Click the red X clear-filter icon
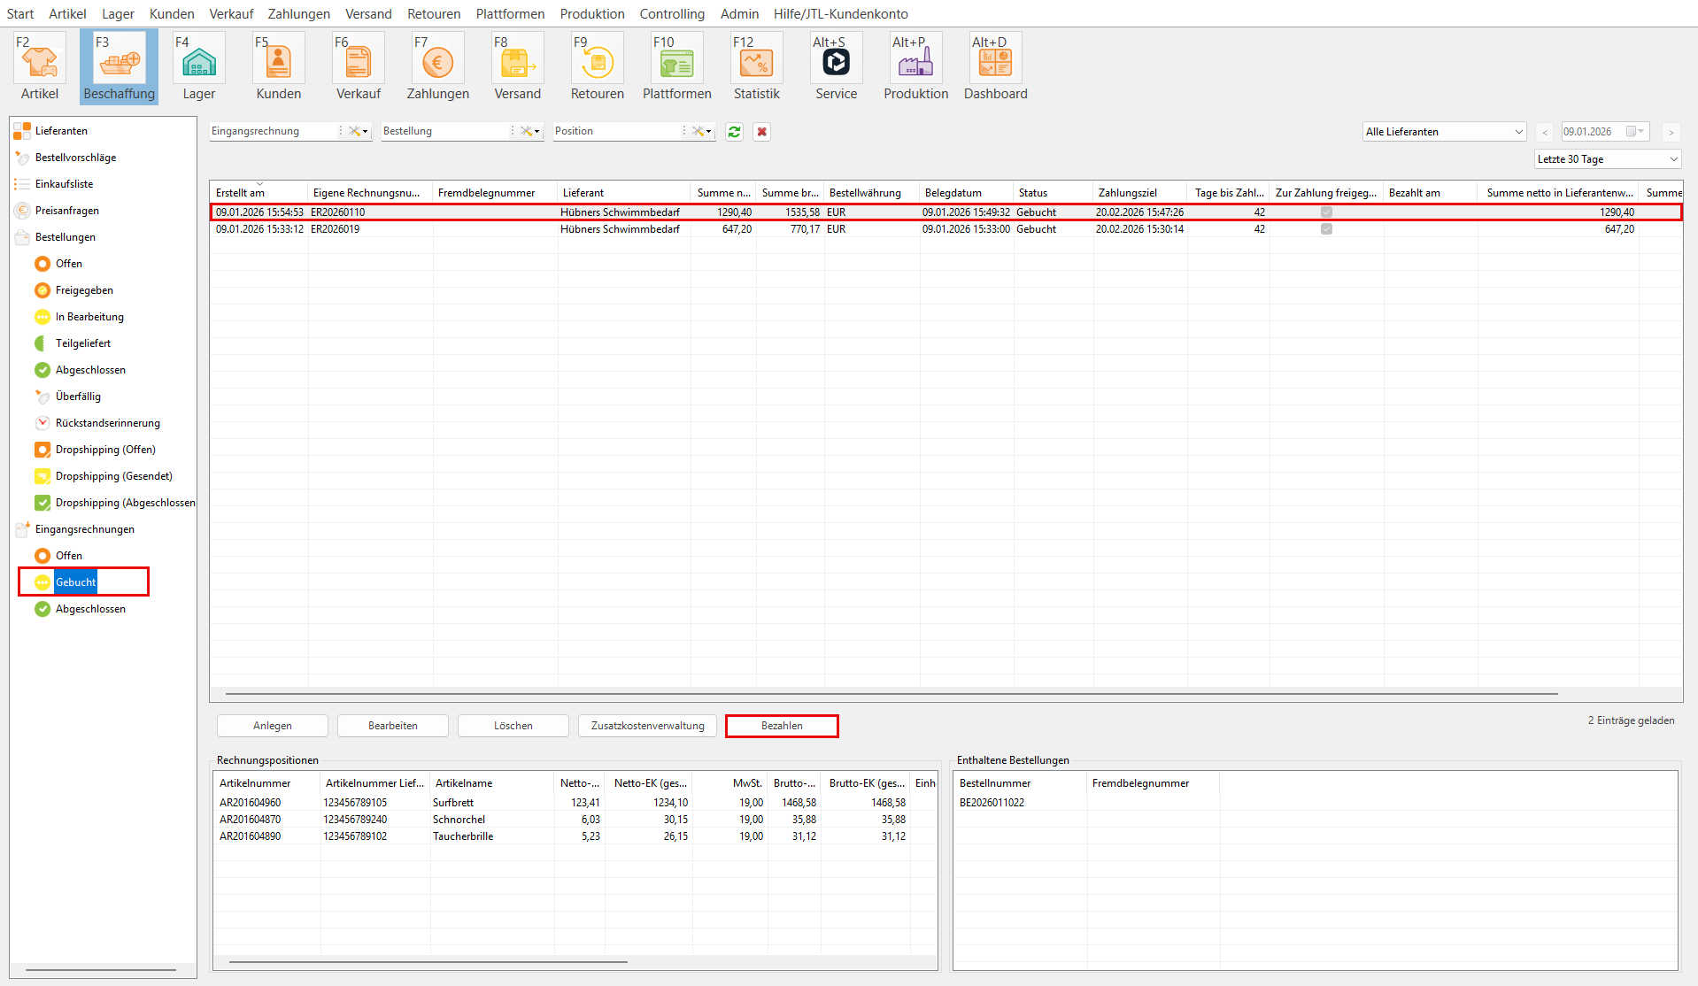1698x986 pixels. click(x=761, y=132)
